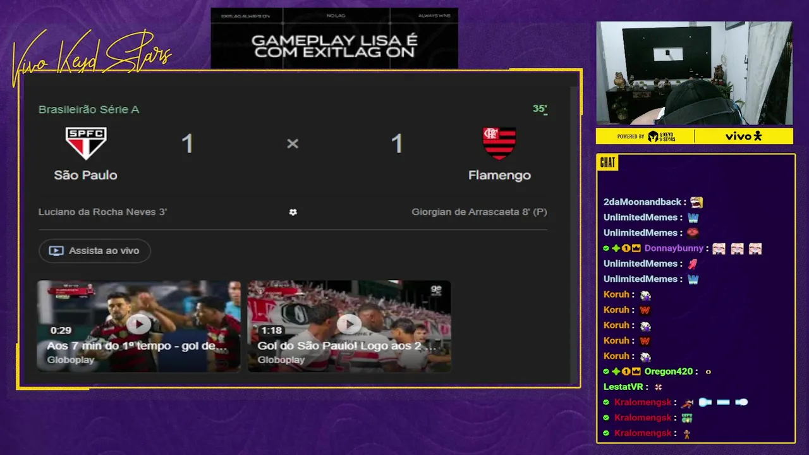Image resolution: width=809 pixels, height=455 pixels.
Task: Click São Paulo's score of 1
Action: pyautogui.click(x=187, y=144)
